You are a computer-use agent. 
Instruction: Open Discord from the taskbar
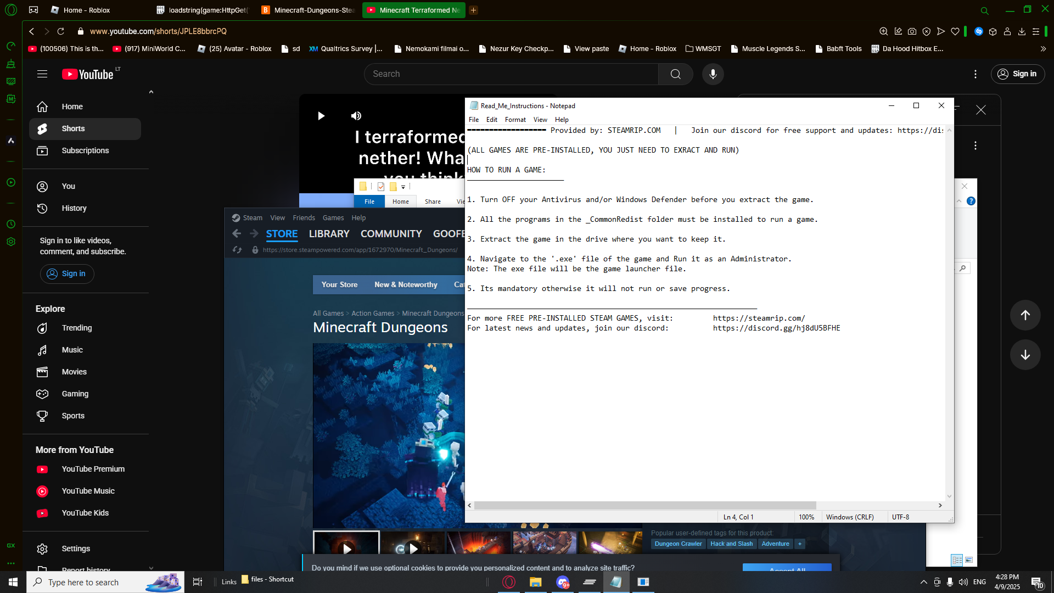click(563, 582)
